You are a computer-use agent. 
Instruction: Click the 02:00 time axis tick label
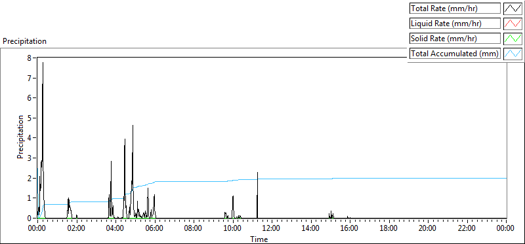77,229
